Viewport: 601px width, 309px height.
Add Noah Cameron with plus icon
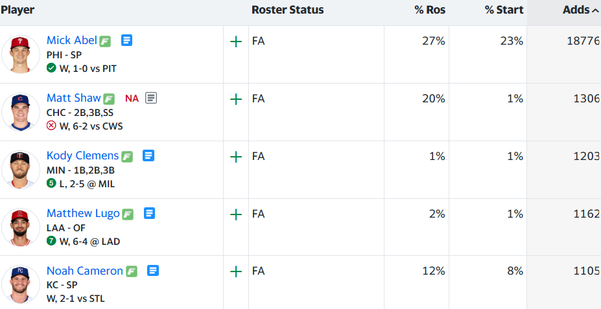coord(236,272)
